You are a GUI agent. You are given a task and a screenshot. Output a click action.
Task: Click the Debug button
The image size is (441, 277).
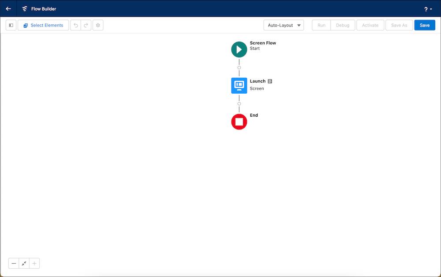(x=343, y=25)
